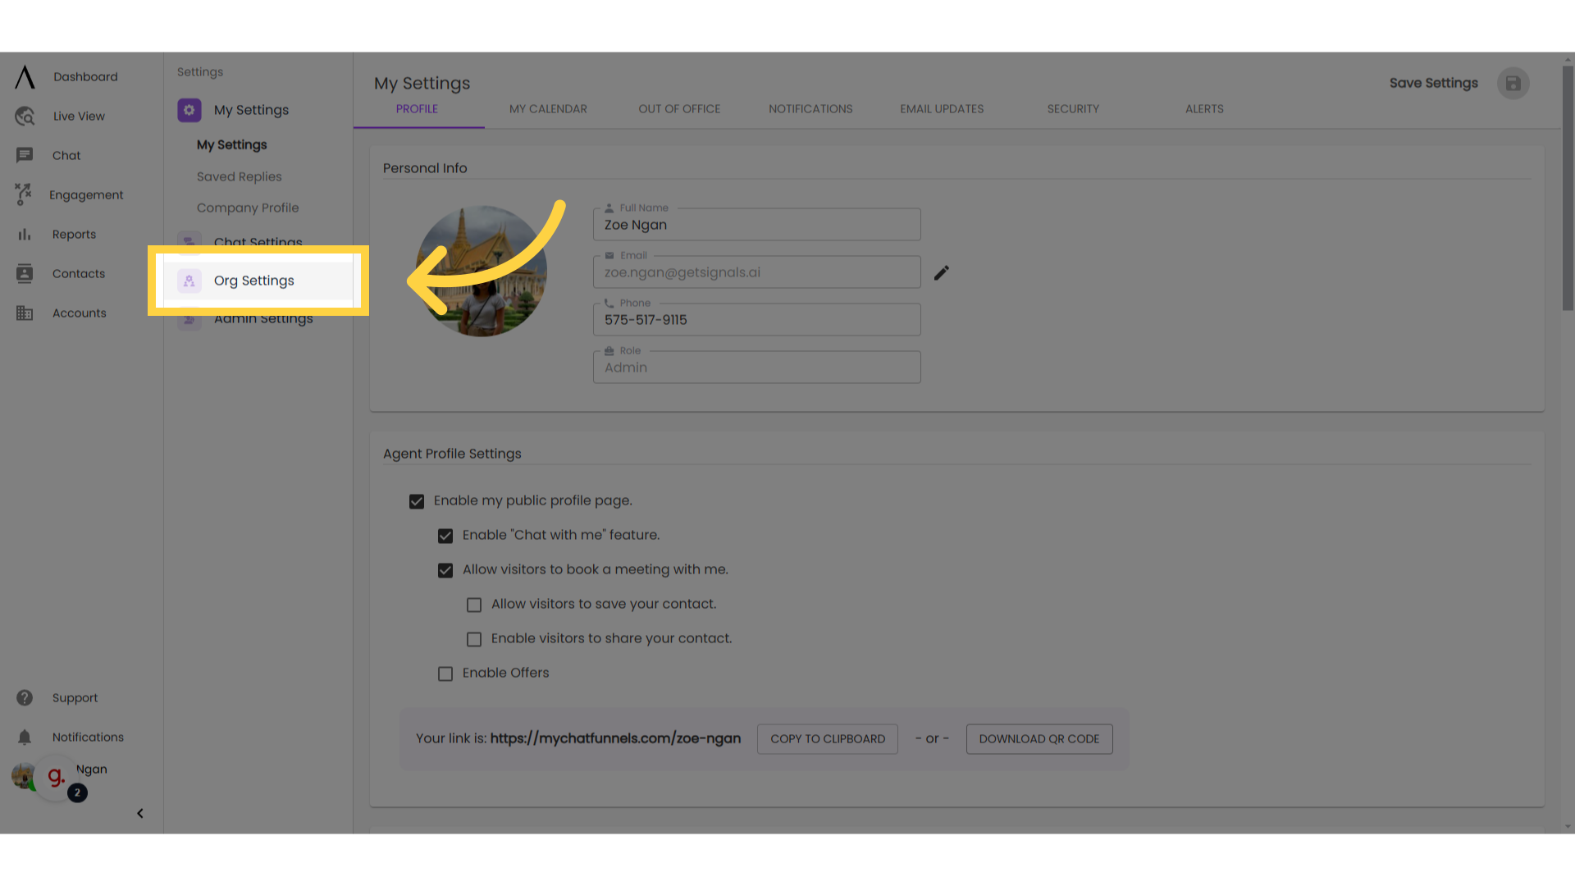This screenshot has height=886, width=1575.
Task: Edit email address with pencil icon
Action: coord(941,272)
